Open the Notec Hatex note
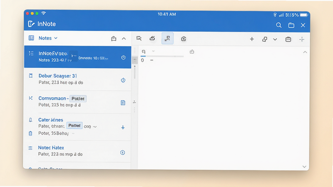This screenshot has height=187, width=333. click(77, 151)
